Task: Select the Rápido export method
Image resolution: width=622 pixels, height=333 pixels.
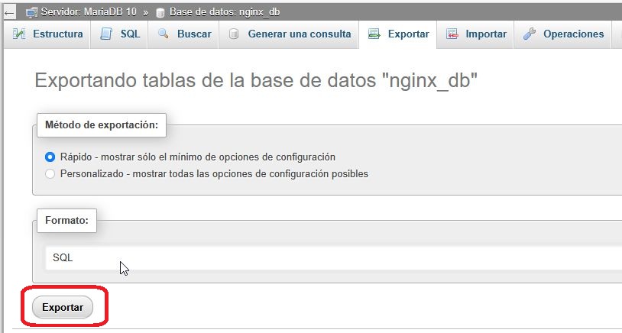Action: click(50, 157)
